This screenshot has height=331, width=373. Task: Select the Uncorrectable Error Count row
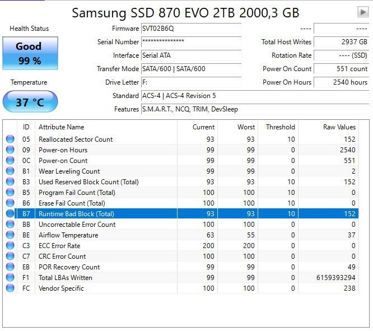point(180,224)
